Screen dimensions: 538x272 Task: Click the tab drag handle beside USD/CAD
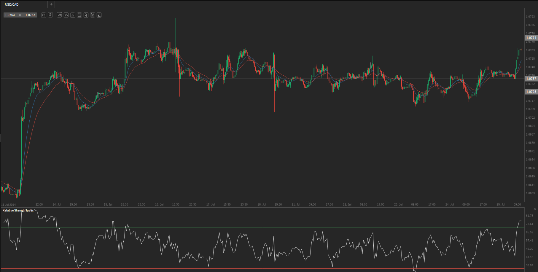tap(3, 4)
